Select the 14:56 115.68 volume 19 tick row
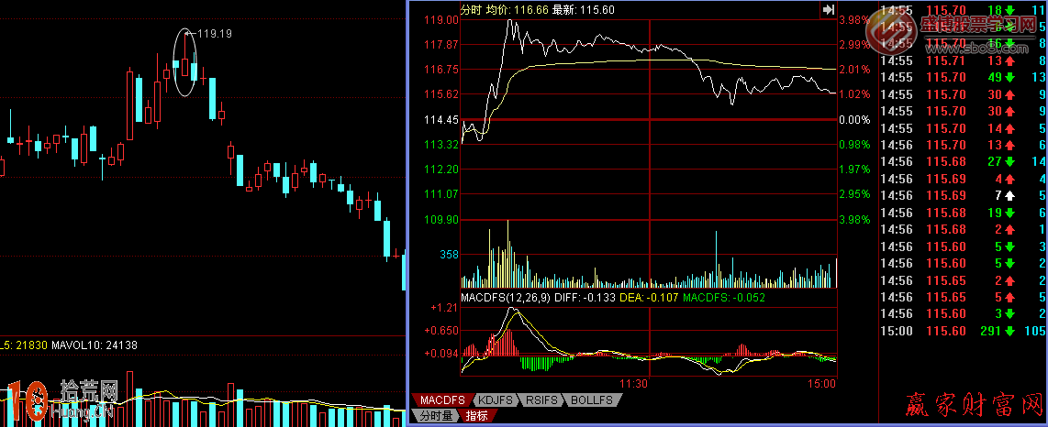Screen dimensions: 1048x427 click(964, 213)
